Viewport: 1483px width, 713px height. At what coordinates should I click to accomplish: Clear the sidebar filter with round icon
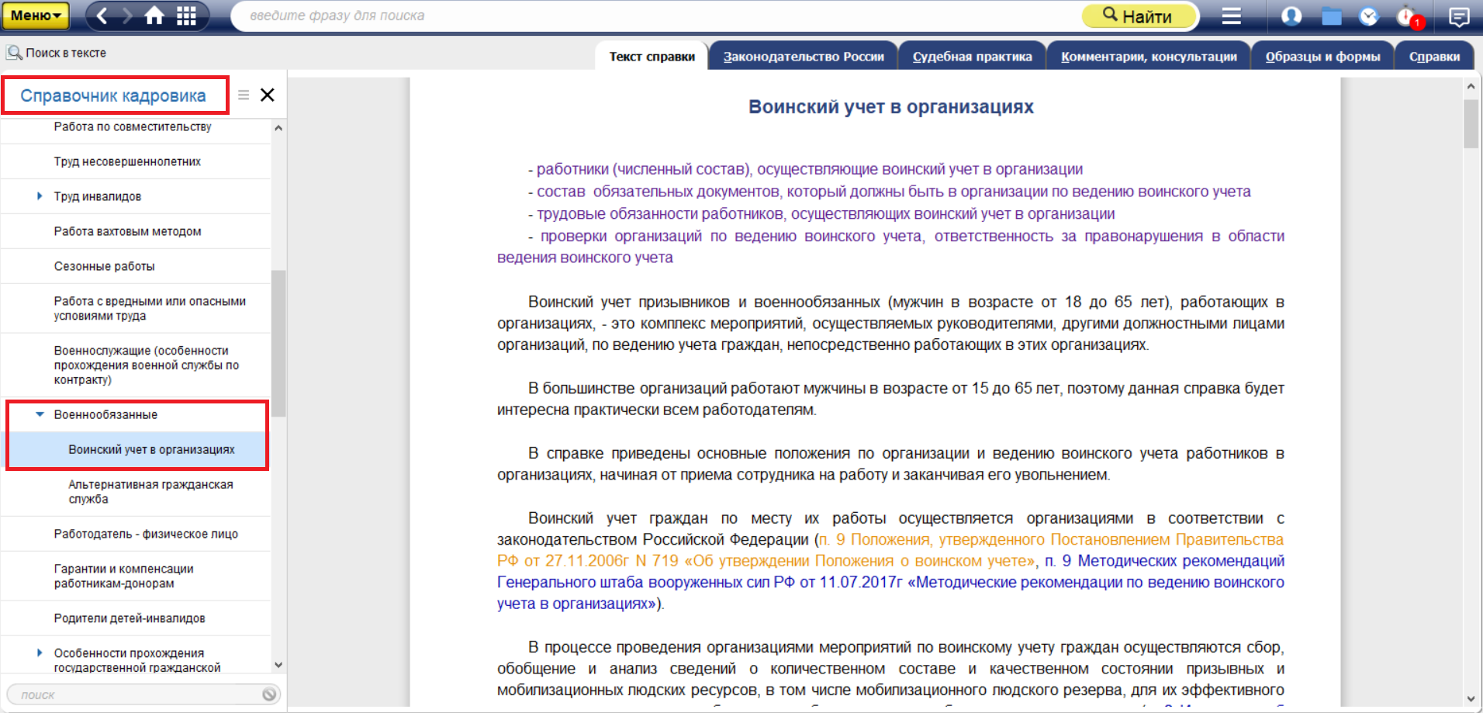pos(269,694)
